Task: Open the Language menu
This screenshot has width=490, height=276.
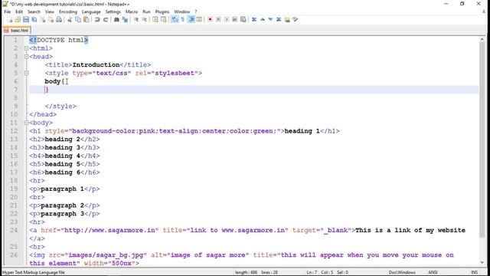Action: click(x=91, y=11)
